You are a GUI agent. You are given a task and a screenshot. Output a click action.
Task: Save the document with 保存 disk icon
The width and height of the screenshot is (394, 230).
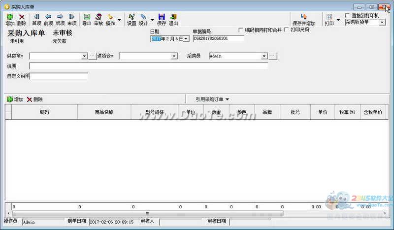pos(162,20)
